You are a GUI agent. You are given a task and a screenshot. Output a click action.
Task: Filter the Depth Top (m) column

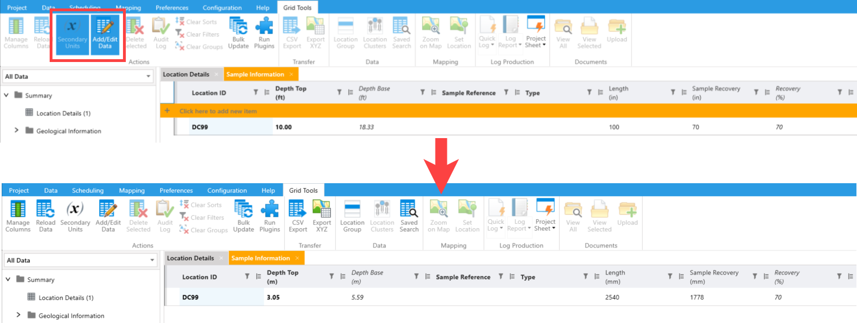pos(333,277)
